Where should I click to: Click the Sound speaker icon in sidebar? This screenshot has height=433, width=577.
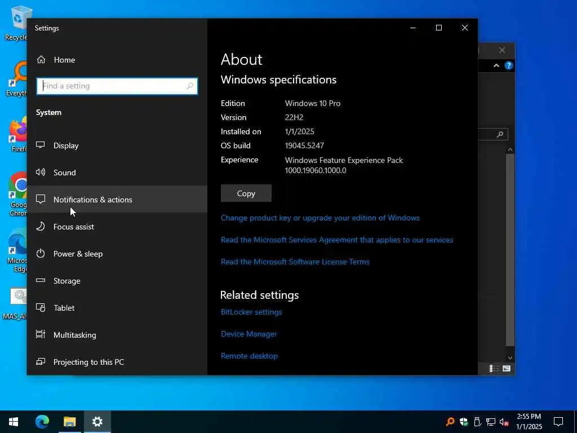[41, 172]
